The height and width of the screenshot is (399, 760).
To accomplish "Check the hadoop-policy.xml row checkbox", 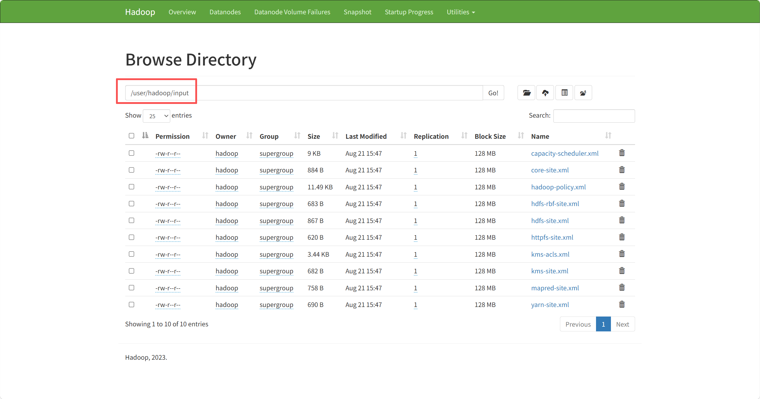I will tap(131, 187).
